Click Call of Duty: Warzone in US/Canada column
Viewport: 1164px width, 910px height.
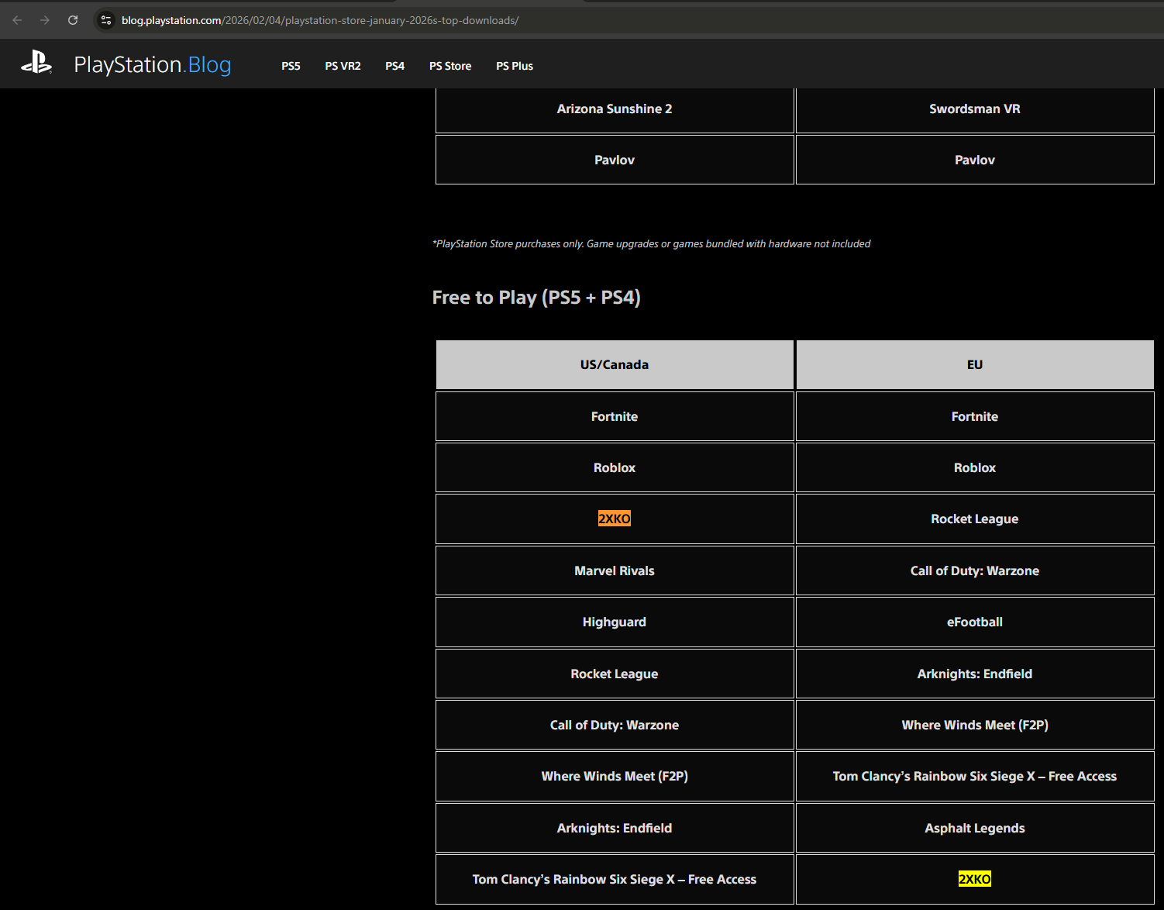tap(615, 725)
